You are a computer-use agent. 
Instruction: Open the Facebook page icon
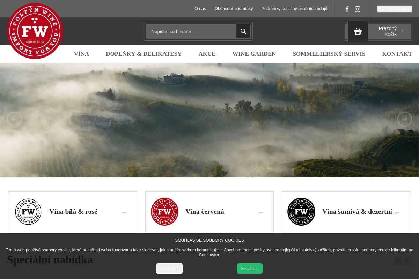click(x=347, y=9)
